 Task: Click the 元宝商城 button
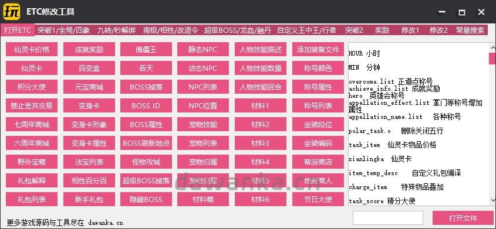(89, 87)
